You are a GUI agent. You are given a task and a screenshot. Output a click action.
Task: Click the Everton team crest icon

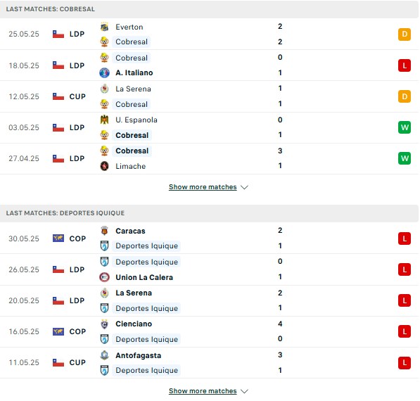(104, 27)
